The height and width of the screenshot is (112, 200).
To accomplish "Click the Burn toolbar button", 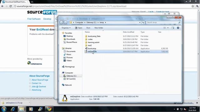I will [x=88, y=28].
